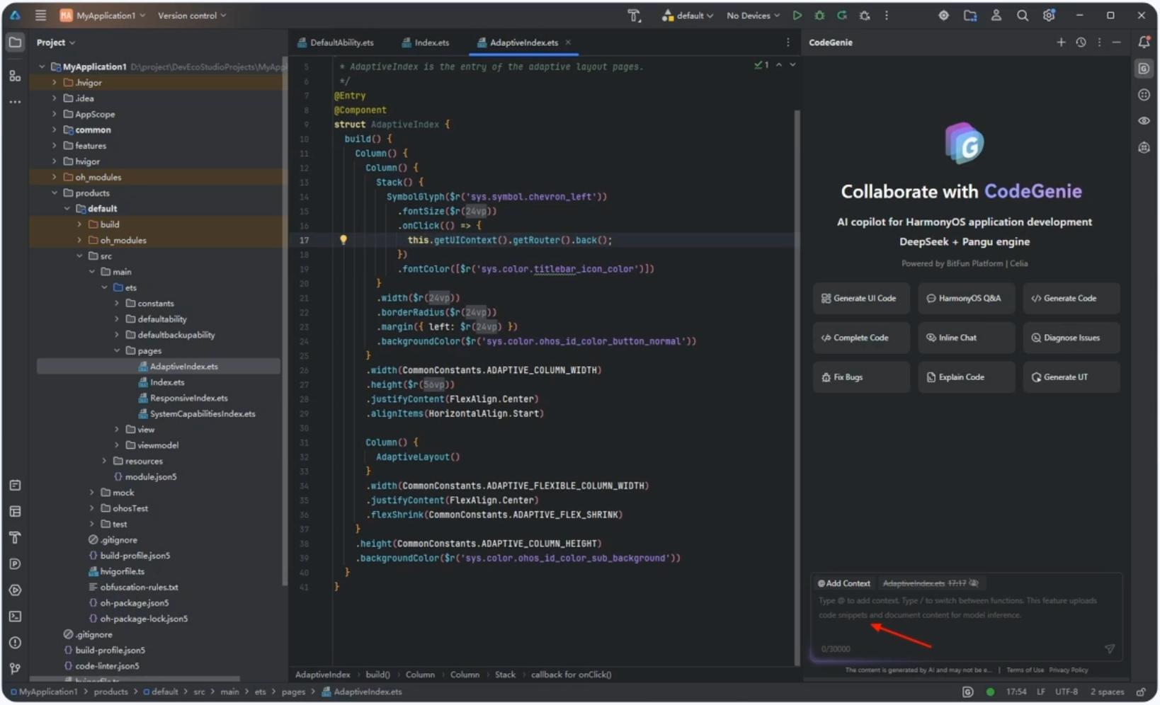
Task: Open Search Everywhere magnifier icon
Action: (1022, 15)
